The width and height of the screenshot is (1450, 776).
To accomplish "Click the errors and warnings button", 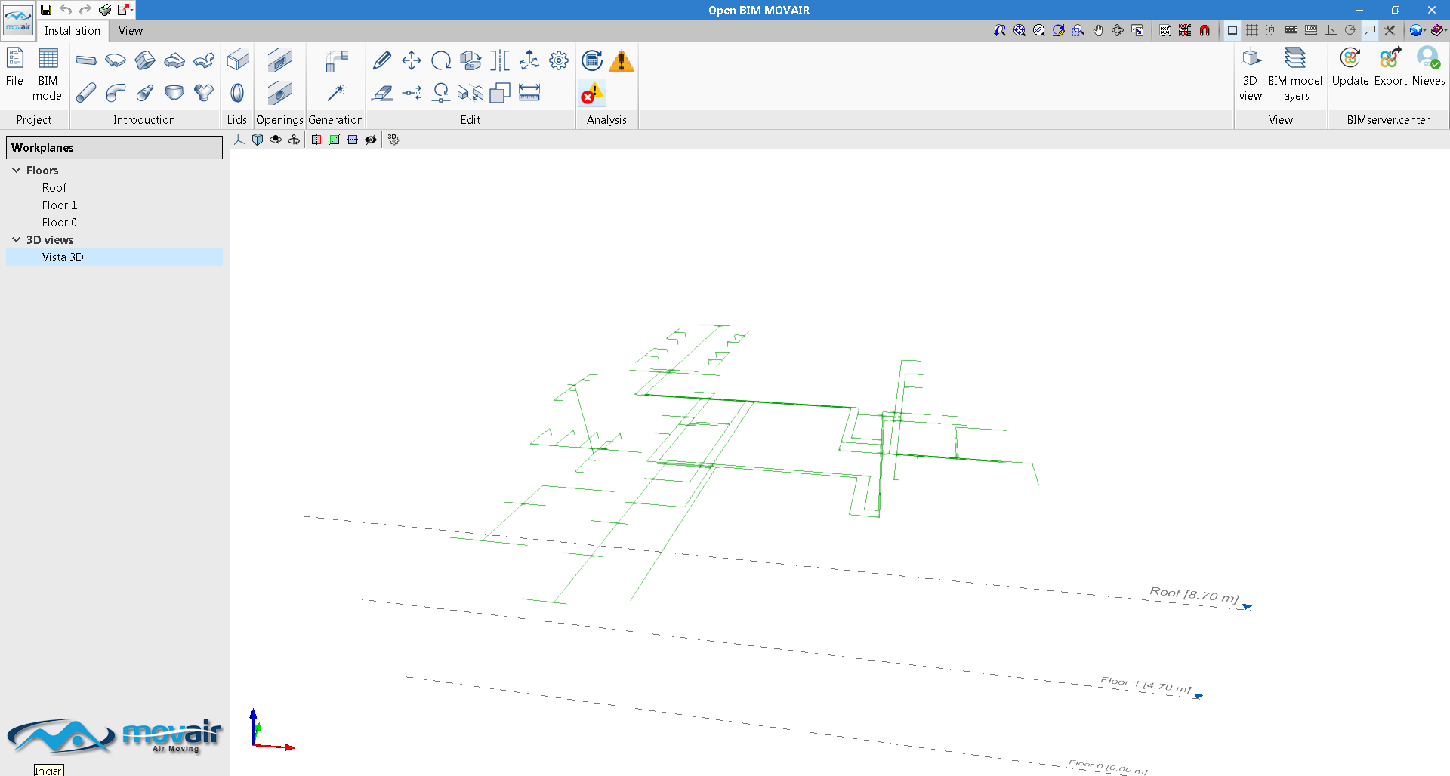I will tap(593, 93).
